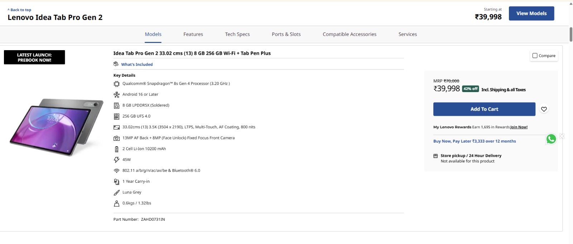Click the What's Included box icon

pos(116,64)
